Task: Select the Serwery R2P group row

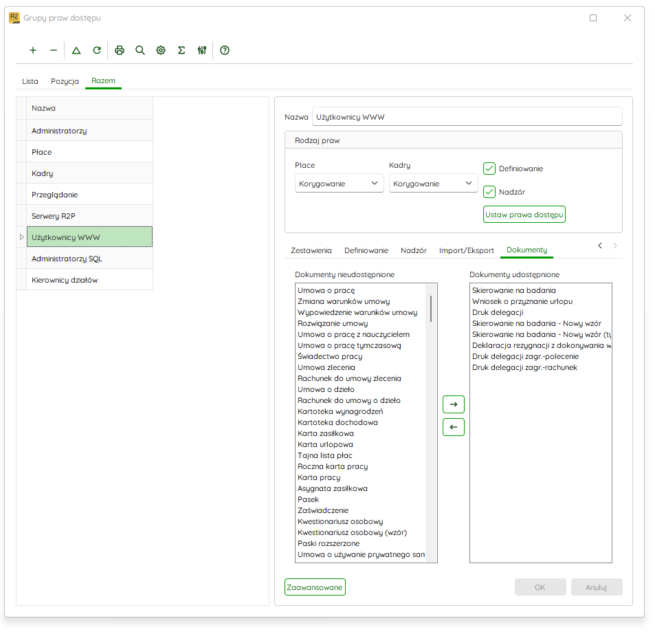Action: pos(90,216)
